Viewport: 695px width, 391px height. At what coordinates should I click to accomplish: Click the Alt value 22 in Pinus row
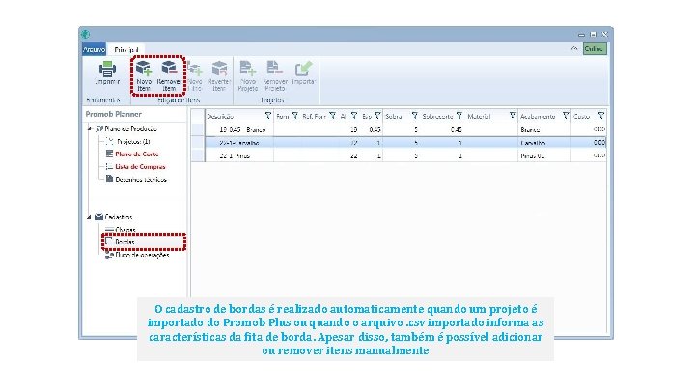click(348, 156)
